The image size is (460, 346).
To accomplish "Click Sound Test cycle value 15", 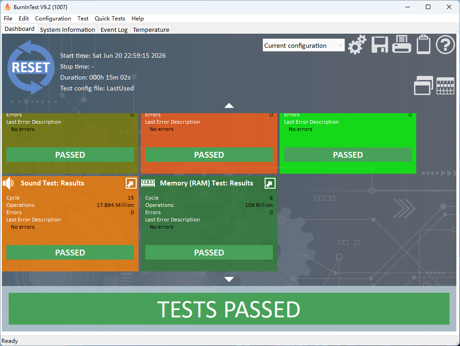I will point(131,198).
